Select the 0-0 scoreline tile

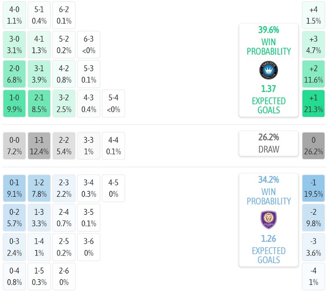tap(15, 146)
